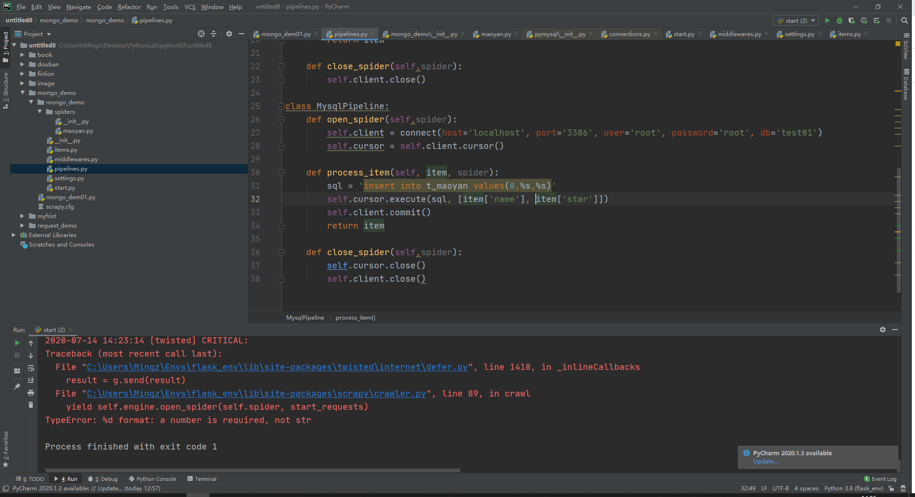Open Concurrency Diagram run icon
Image resolution: width=915 pixels, height=497 pixels.
877,20
